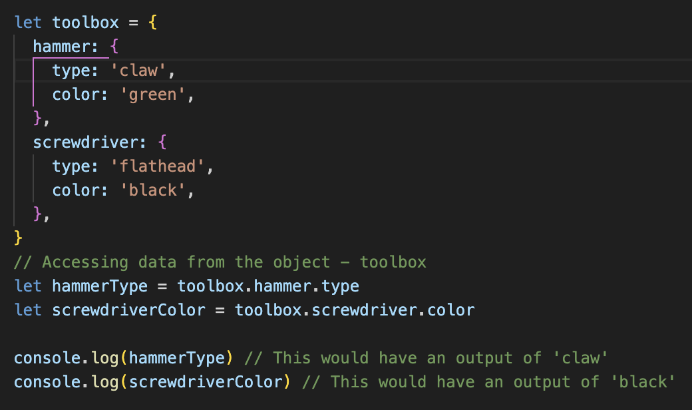Click the 'flathead' string value
The image size is (692, 410).
(158, 166)
